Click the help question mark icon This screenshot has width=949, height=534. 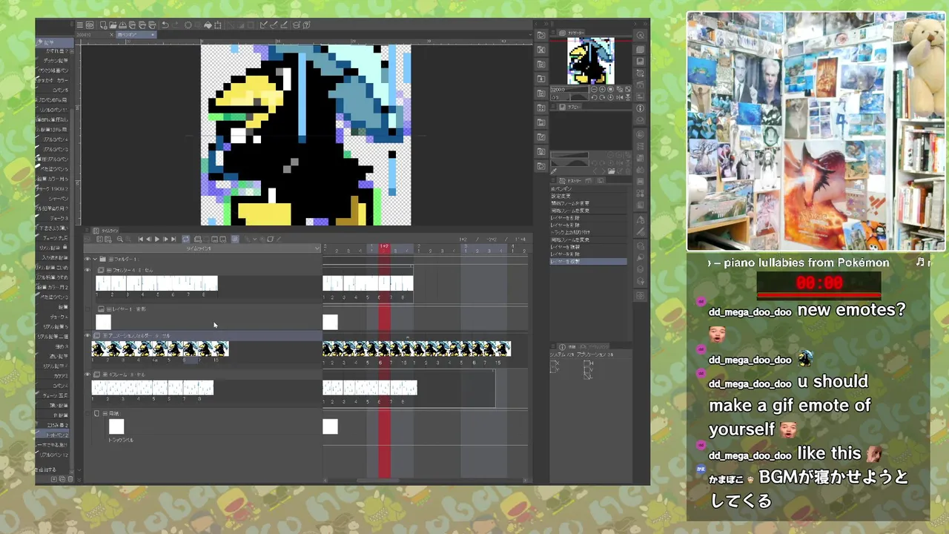[x=306, y=24]
